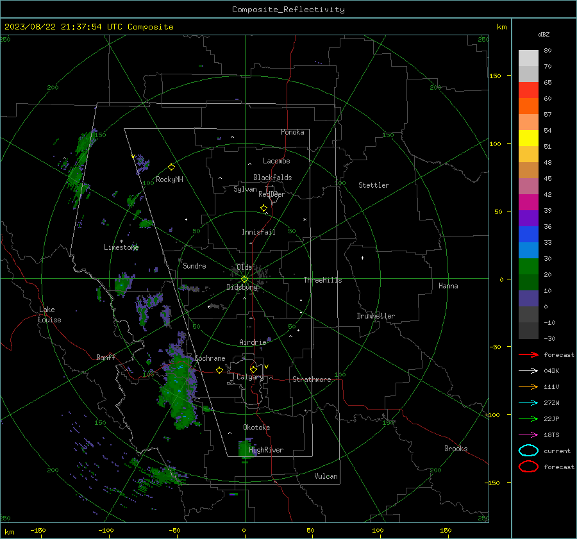Click the Sundre town label

pyautogui.click(x=194, y=265)
